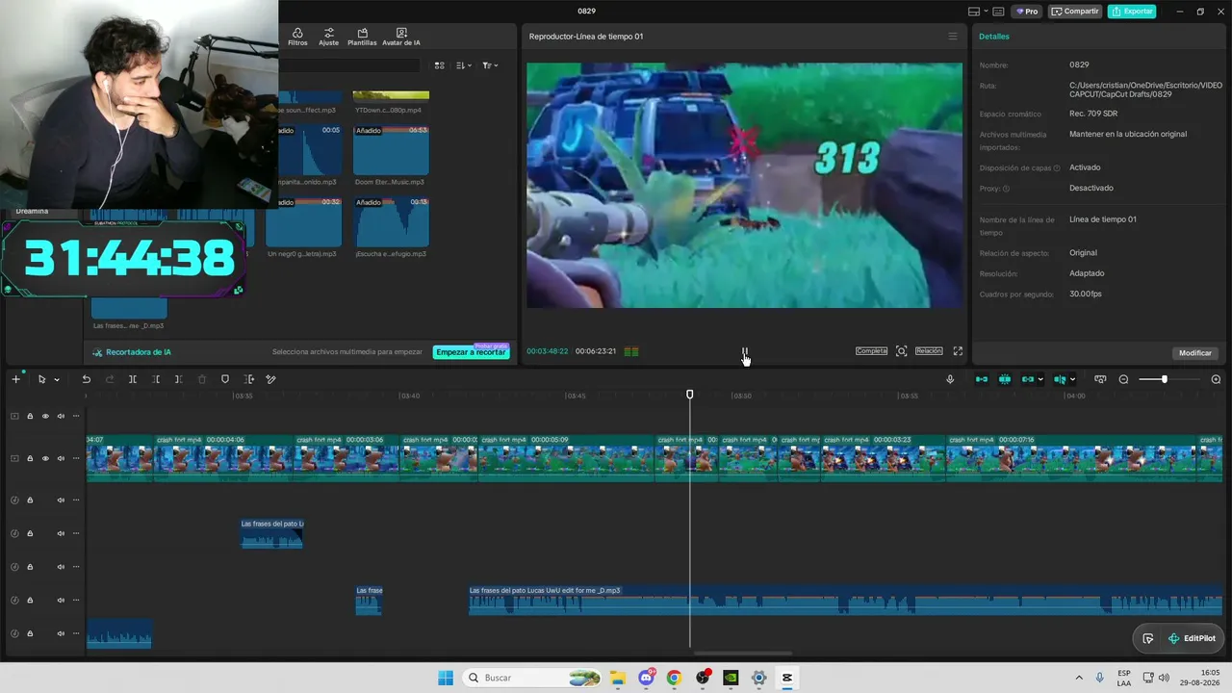The height and width of the screenshot is (693, 1232).
Task: Zoom out of the timeline
Action: [x=1123, y=379]
